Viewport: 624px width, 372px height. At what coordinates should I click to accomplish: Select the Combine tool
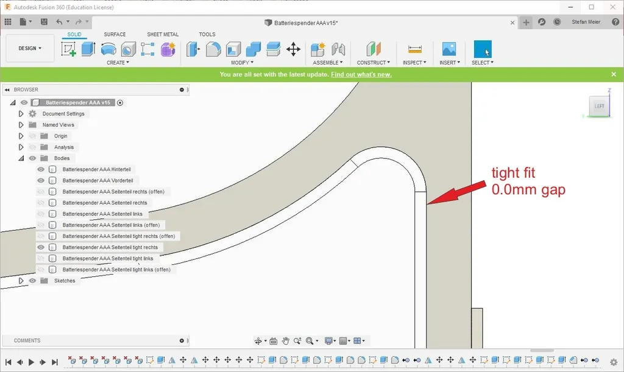(x=253, y=49)
